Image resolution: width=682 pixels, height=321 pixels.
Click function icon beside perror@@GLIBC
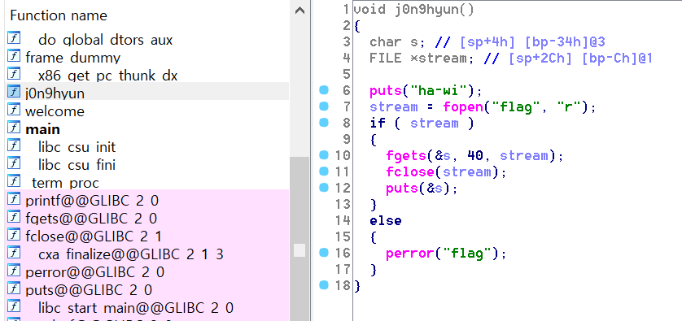pos(14,270)
